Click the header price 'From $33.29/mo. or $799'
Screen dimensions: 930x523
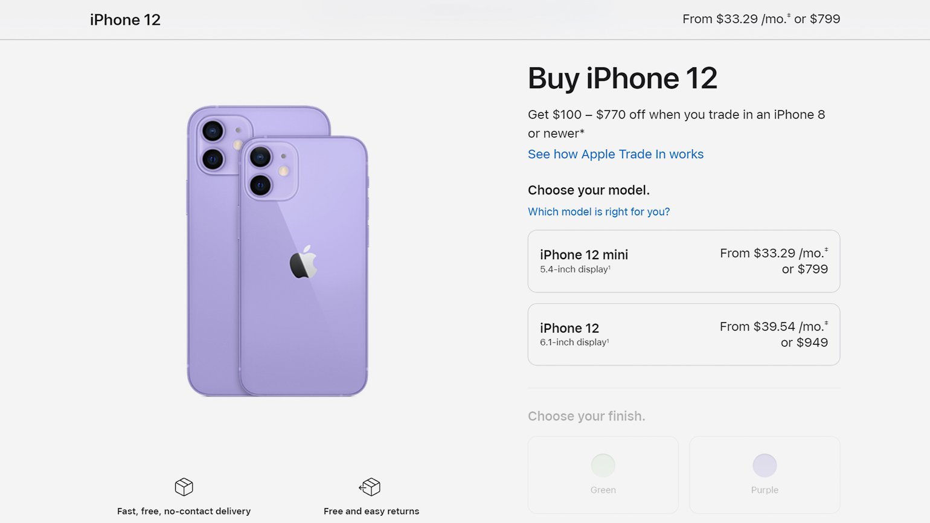(761, 19)
